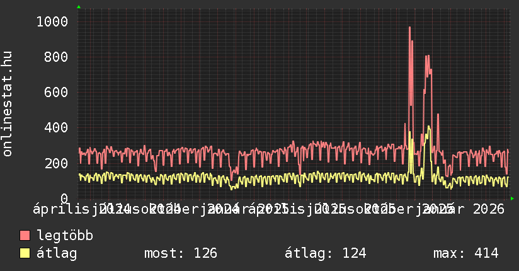Click the vertical onlinestat.hu label
519x271 pixels.
tap(8, 104)
